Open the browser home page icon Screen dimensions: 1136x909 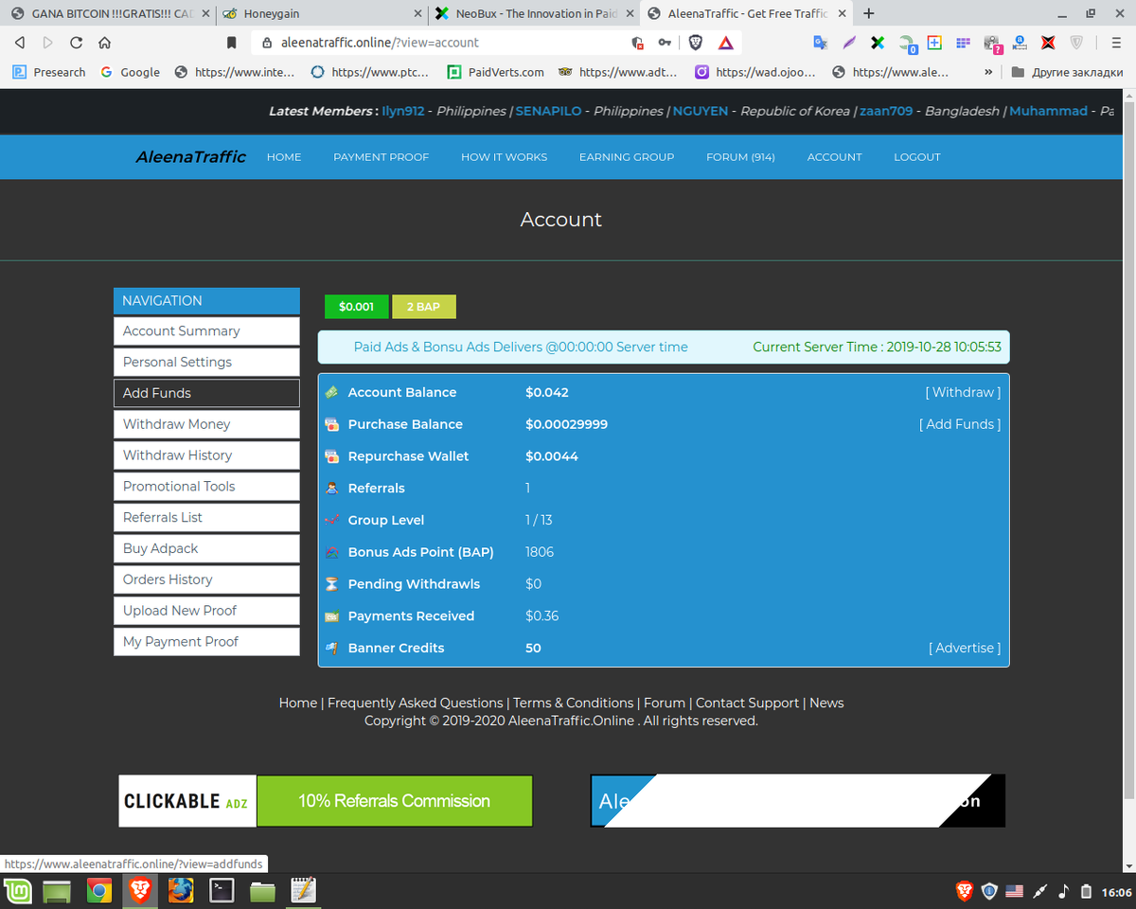[x=104, y=43]
